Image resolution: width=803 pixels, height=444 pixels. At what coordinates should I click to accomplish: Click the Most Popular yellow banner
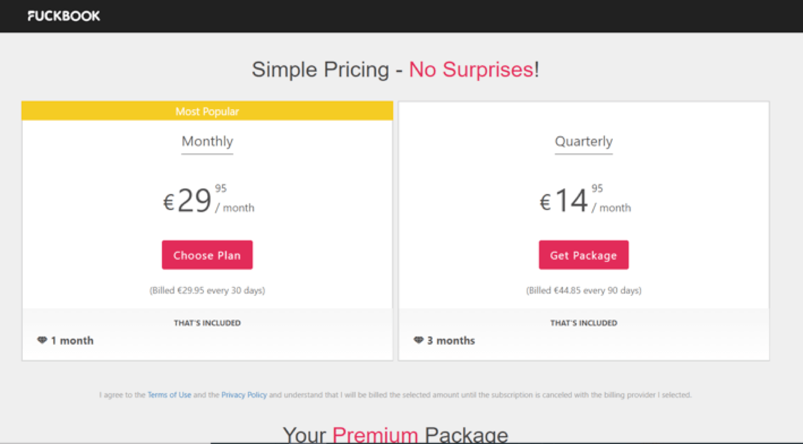click(x=207, y=111)
